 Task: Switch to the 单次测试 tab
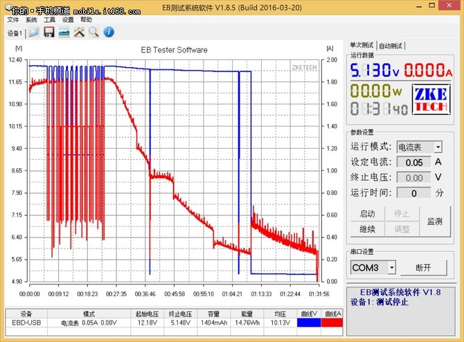[x=362, y=45]
